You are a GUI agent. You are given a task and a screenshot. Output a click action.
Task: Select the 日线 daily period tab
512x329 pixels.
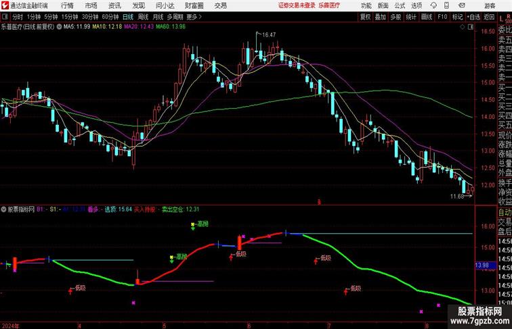coord(128,17)
